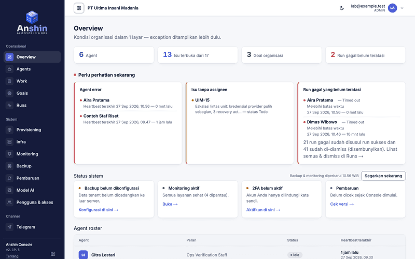Open Provisioning via its sidebar icon
The height and width of the screenshot is (259, 415).
pyautogui.click(x=9, y=130)
